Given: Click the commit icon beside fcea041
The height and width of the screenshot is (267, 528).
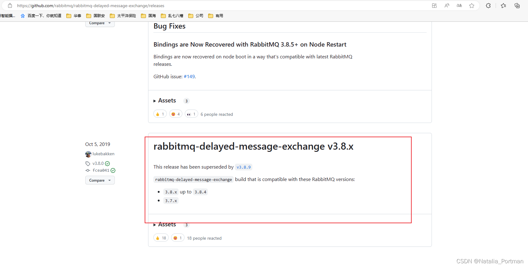Looking at the screenshot, I should click(88, 170).
